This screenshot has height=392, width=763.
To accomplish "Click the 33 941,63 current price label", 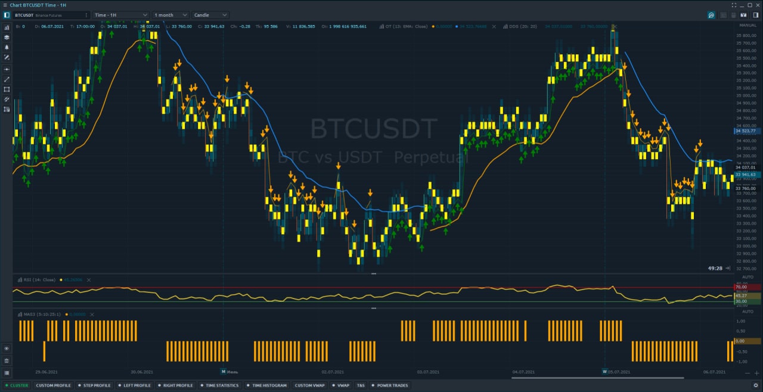I will [748, 175].
